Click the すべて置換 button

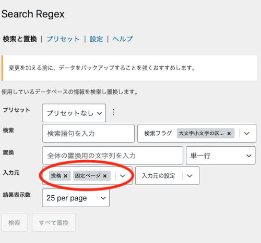(x=54, y=222)
